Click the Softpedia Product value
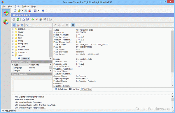175x113 pixels. (86, 81)
